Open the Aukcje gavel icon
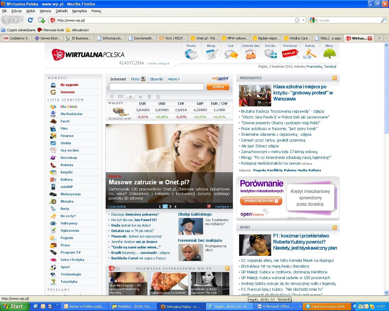389x311 pixels. coord(310,54)
